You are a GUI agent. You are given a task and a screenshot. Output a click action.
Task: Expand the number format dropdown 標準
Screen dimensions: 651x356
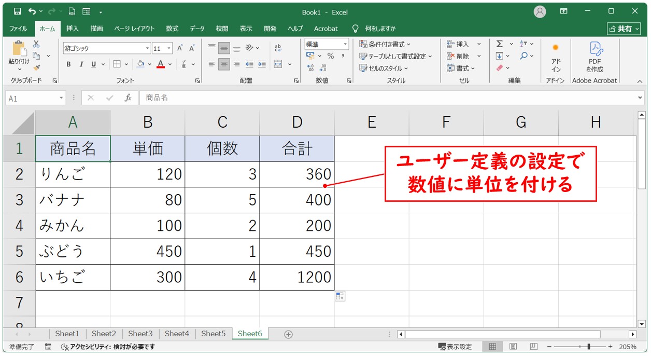coord(345,44)
